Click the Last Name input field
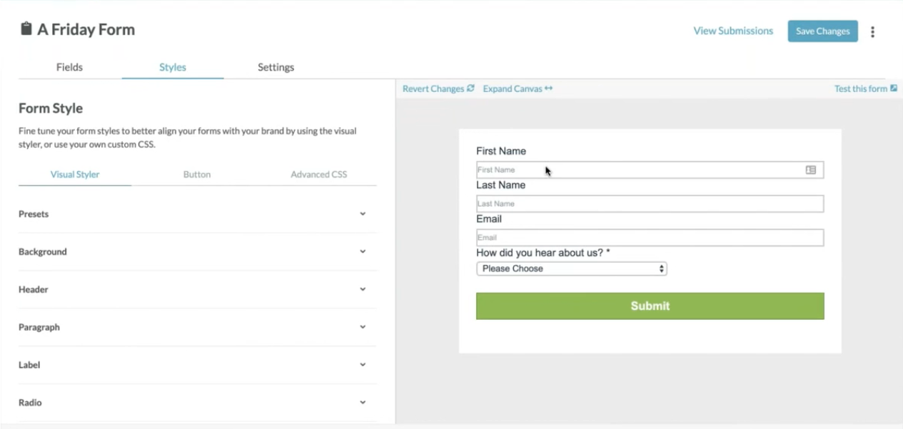903x429 pixels. [x=650, y=204]
